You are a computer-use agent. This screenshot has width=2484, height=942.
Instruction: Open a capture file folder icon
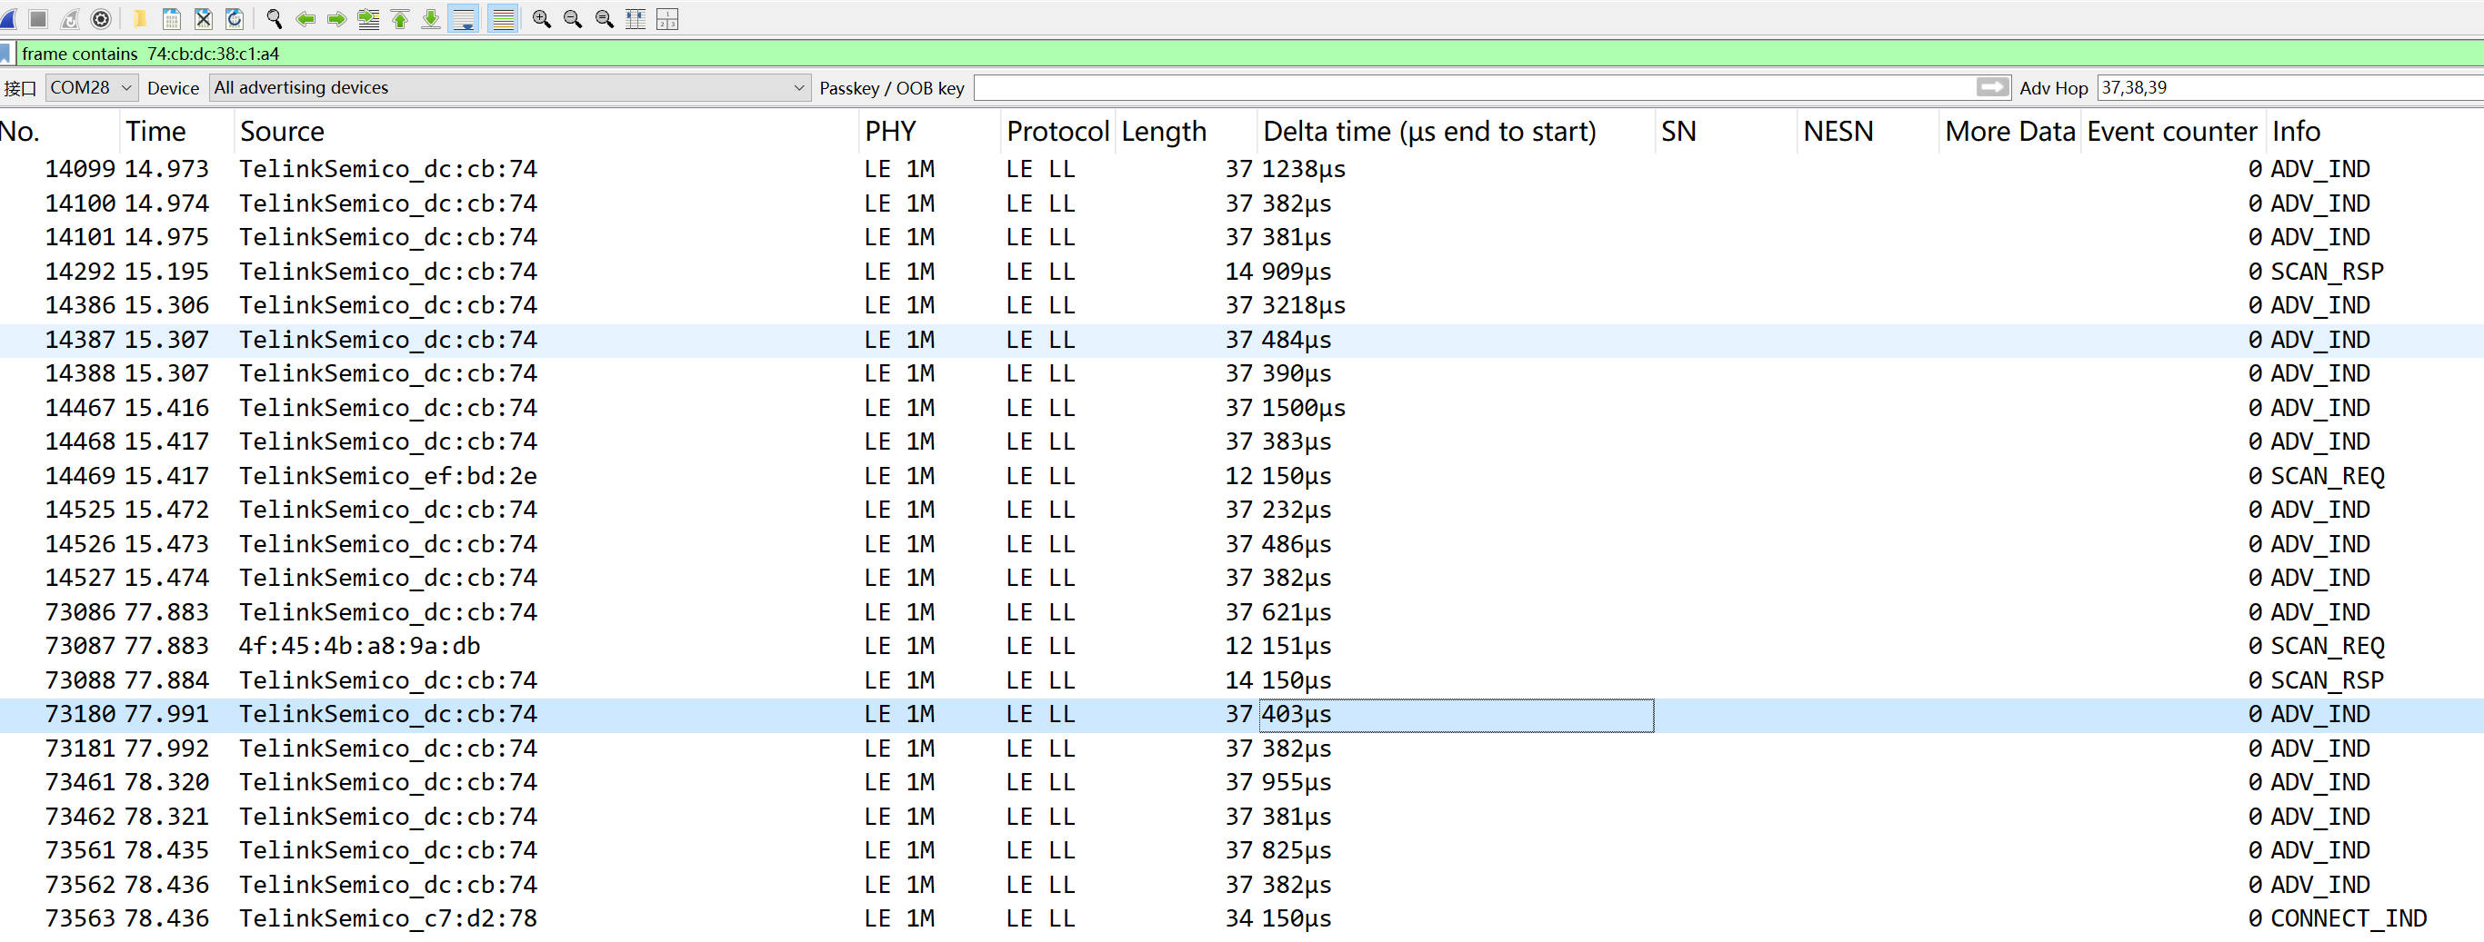pyautogui.click(x=140, y=18)
